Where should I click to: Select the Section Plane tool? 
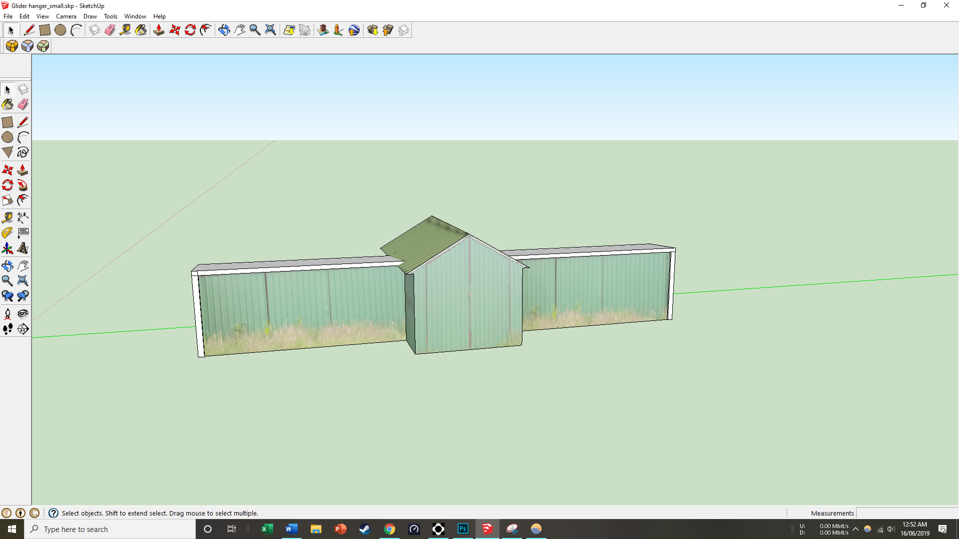click(x=23, y=329)
